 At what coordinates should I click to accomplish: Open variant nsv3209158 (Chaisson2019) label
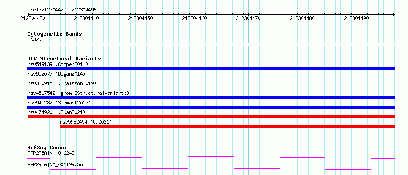[x=62, y=83]
